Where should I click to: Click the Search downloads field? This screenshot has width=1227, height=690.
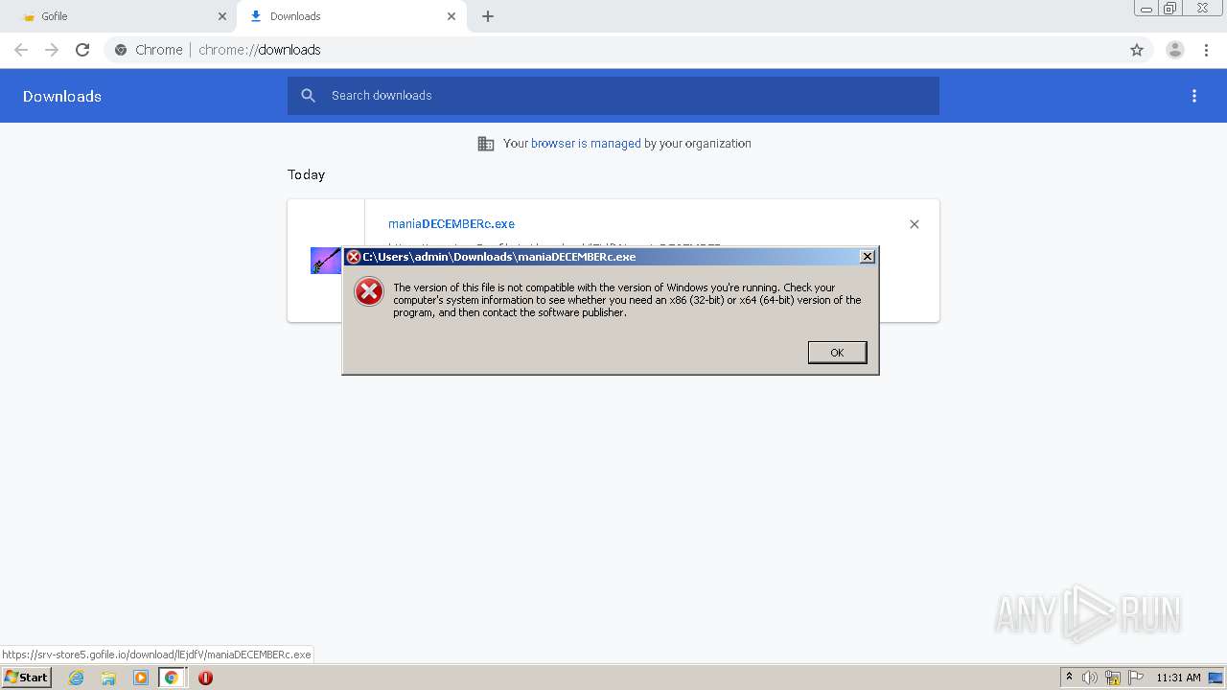tap(613, 96)
